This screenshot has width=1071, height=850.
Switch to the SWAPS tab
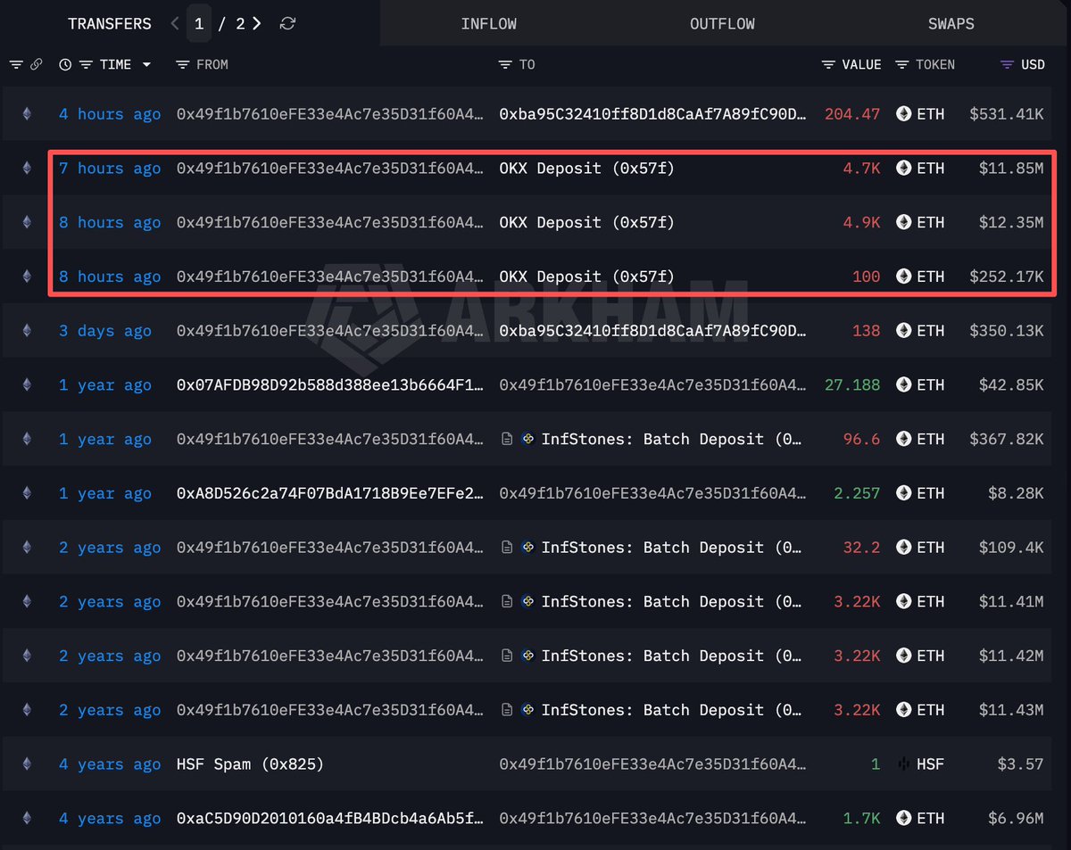click(x=951, y=24)
